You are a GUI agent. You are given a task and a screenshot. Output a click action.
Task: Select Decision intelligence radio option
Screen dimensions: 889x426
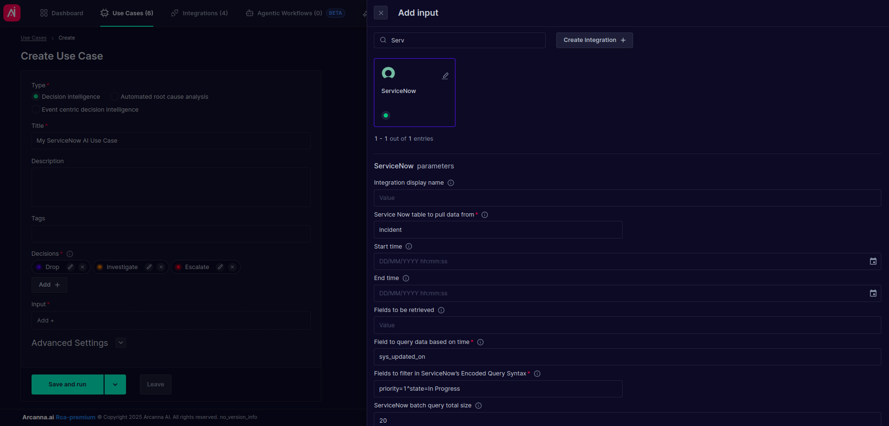(36, 96)
